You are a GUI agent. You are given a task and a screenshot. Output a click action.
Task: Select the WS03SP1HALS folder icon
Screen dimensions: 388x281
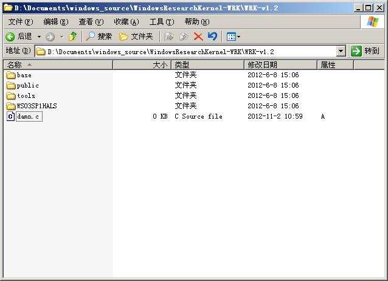(11, 106)
